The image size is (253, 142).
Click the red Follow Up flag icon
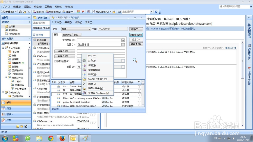(x=83, y=12)
